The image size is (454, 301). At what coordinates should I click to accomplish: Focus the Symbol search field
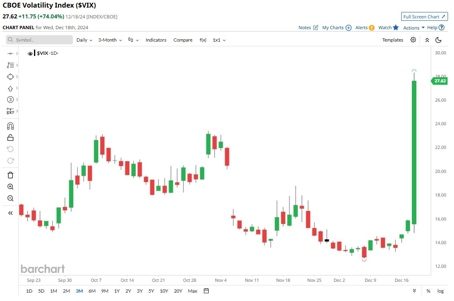[39, 40]
